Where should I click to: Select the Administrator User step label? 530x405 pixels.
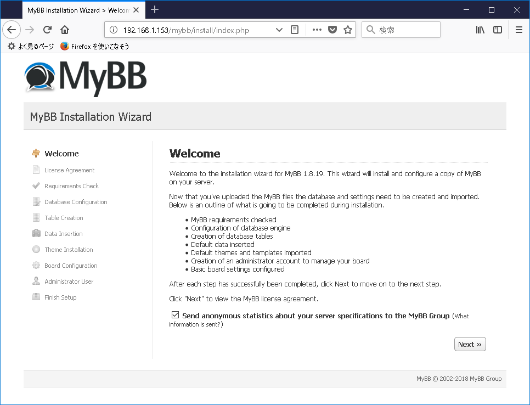69,282
